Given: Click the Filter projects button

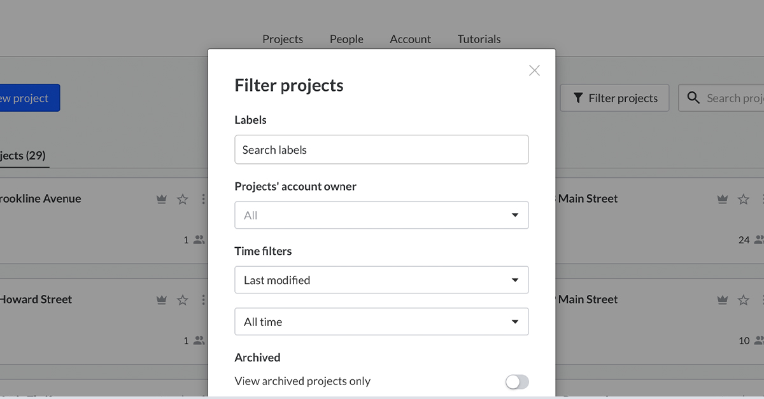Looking at the screenshot, I should tap(614, 98).
